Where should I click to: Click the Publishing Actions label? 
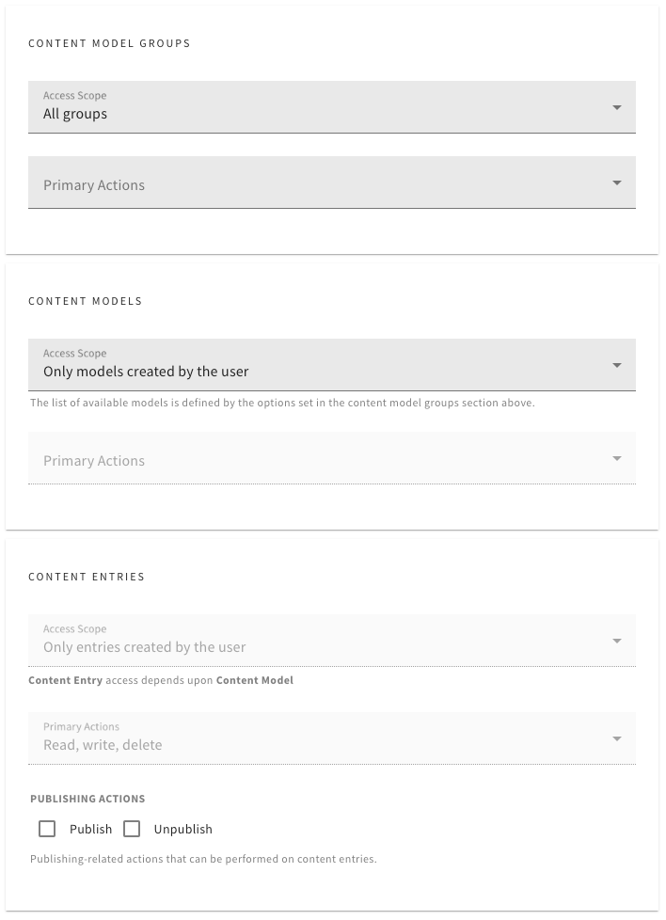coord(87,799)
